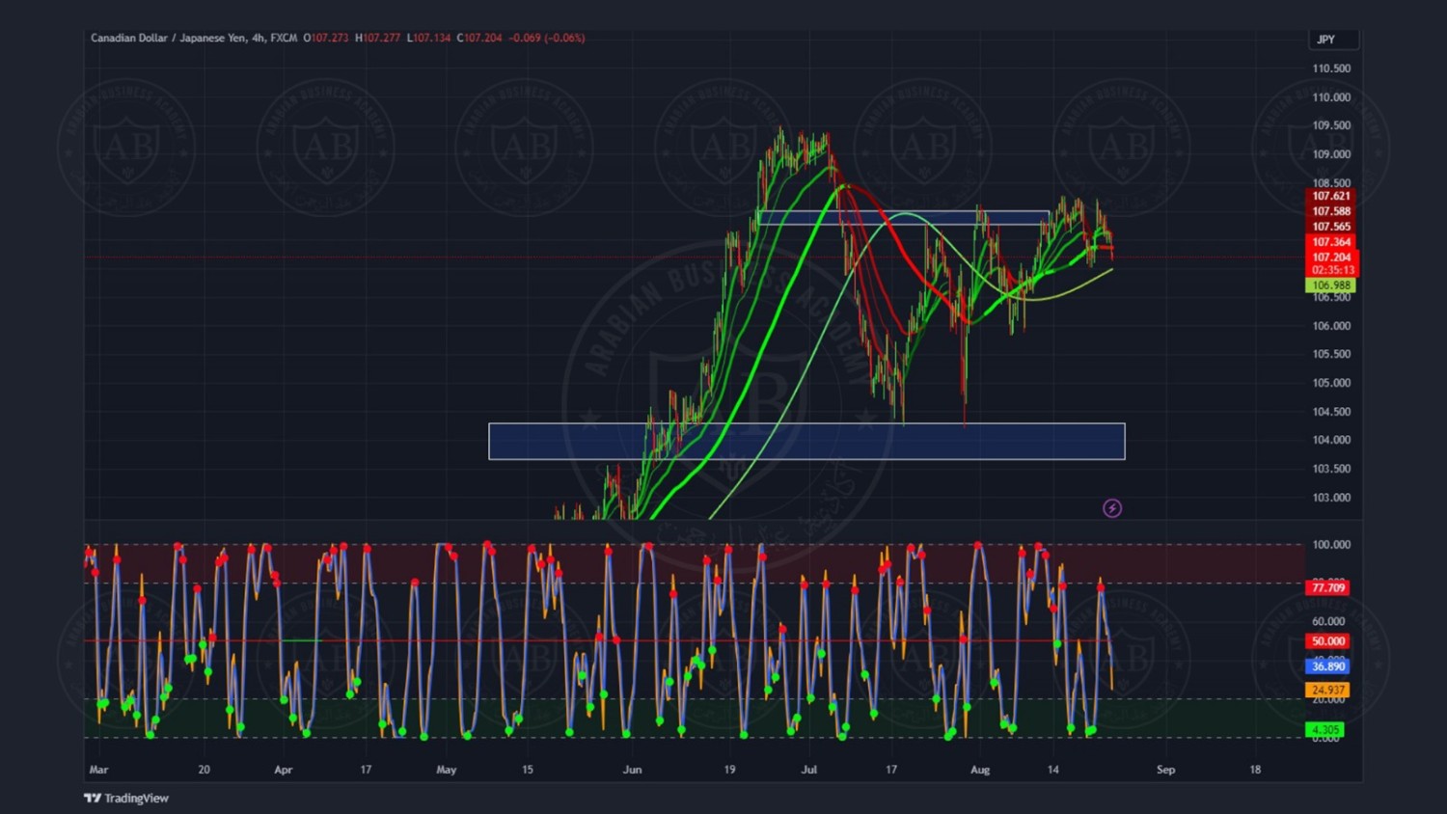Click the 110.000 price axis label
This screenshot has height=814, width=1447.
click(x=1331, y=97)
